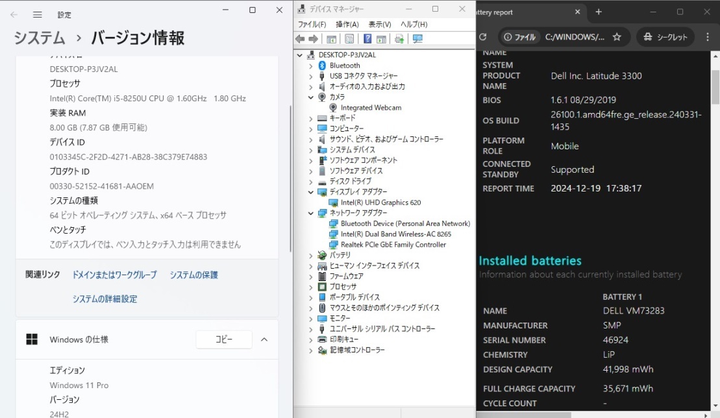Viewport: 720px width, 418px height.
Task: Scan for hardware changes via monitor icon
Action: tap(417, 39)
